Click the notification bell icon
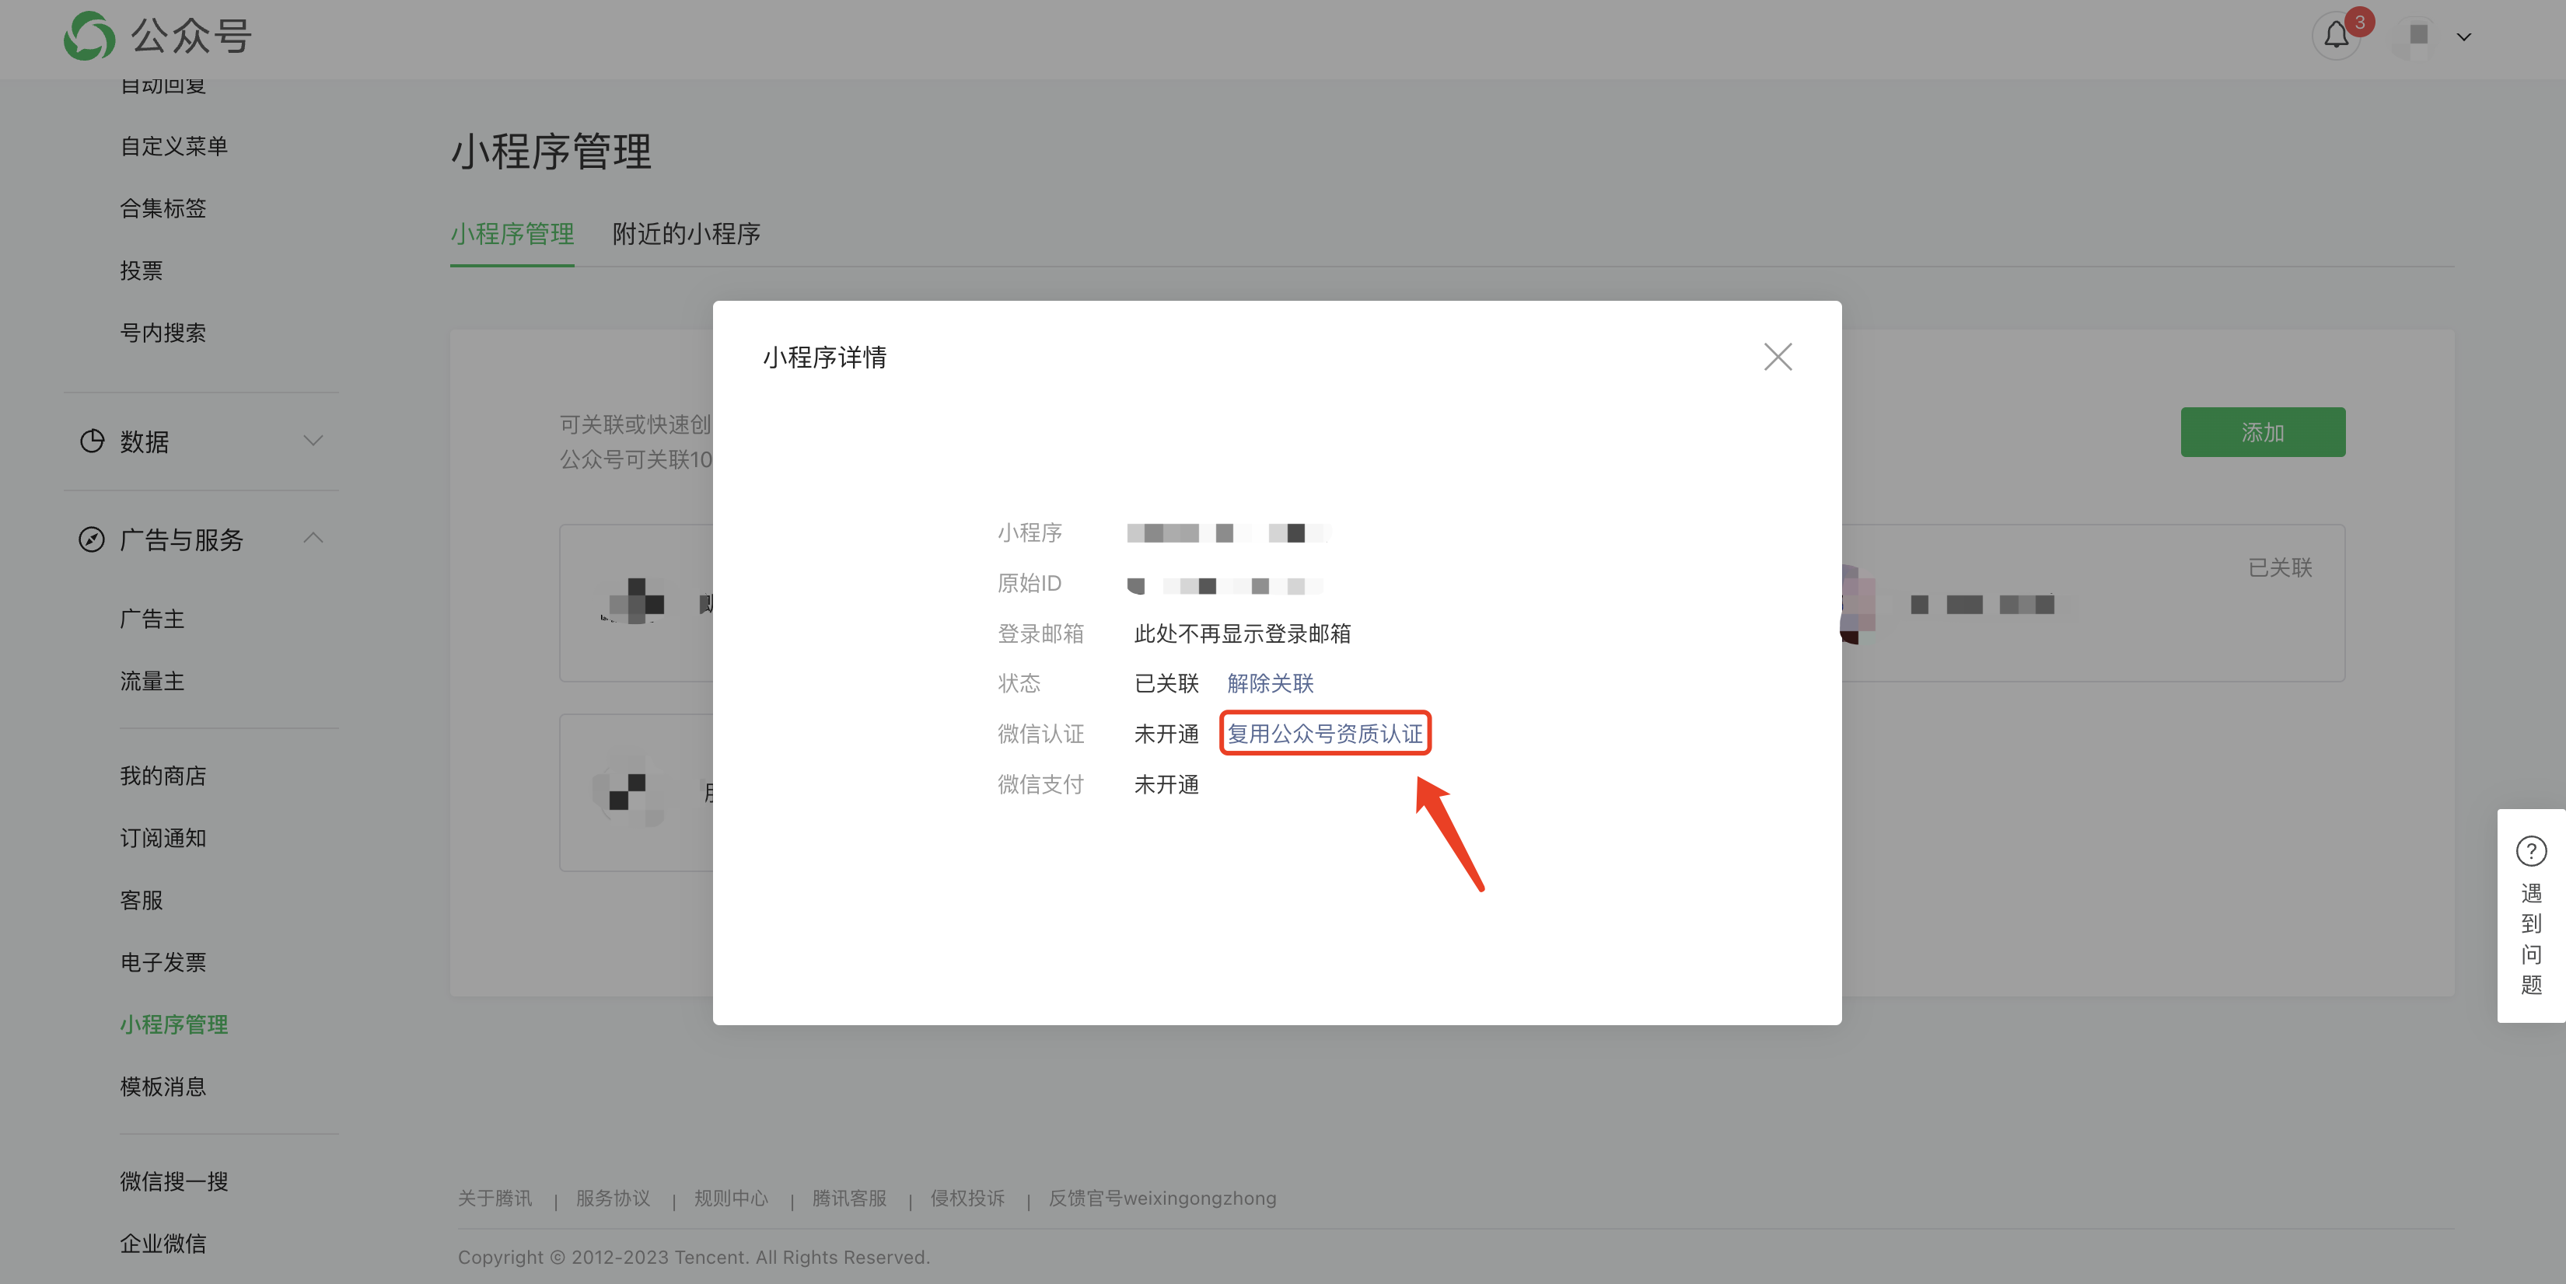 point(2336,37)
